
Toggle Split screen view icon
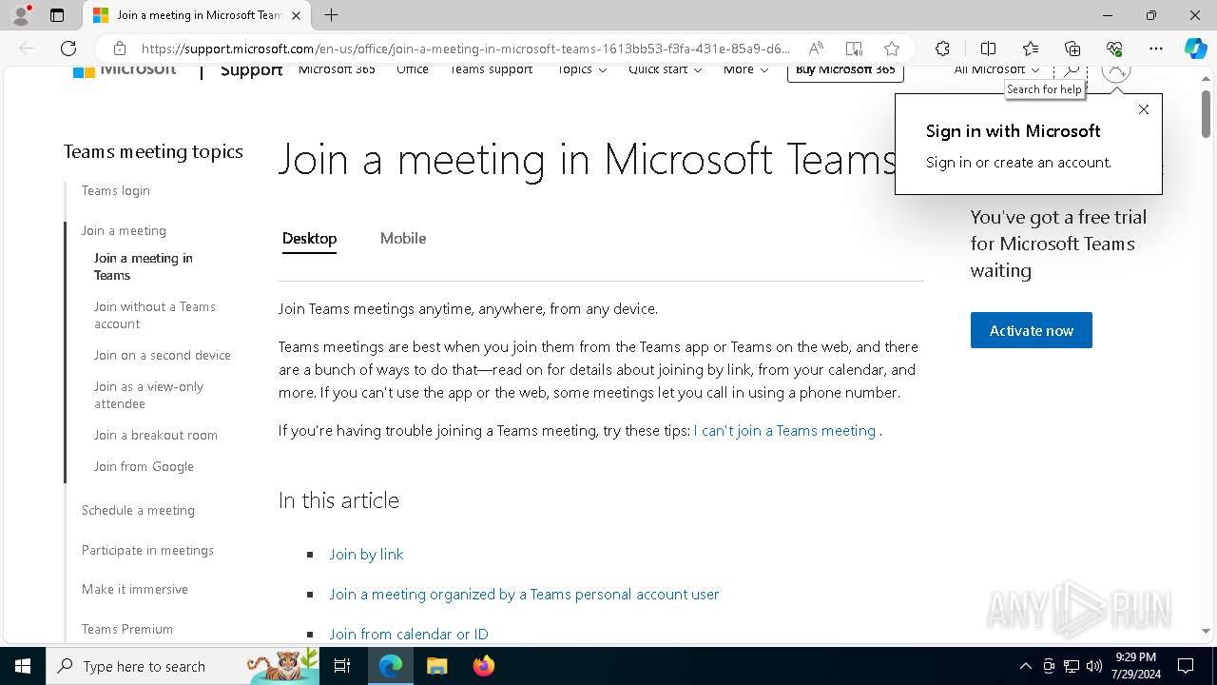coord(988,49)
